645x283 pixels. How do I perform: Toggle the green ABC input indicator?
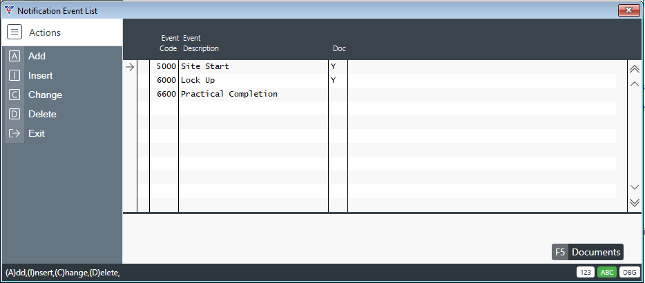point(607,272)
